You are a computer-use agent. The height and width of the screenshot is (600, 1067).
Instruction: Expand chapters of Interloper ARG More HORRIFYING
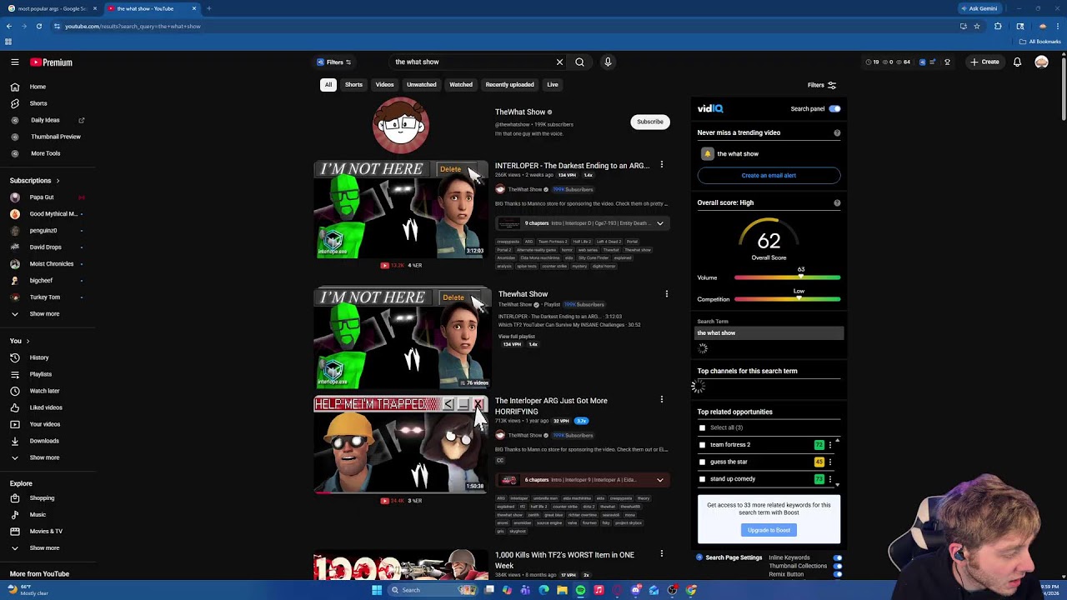pyautogui.click(x=659, y=480)
